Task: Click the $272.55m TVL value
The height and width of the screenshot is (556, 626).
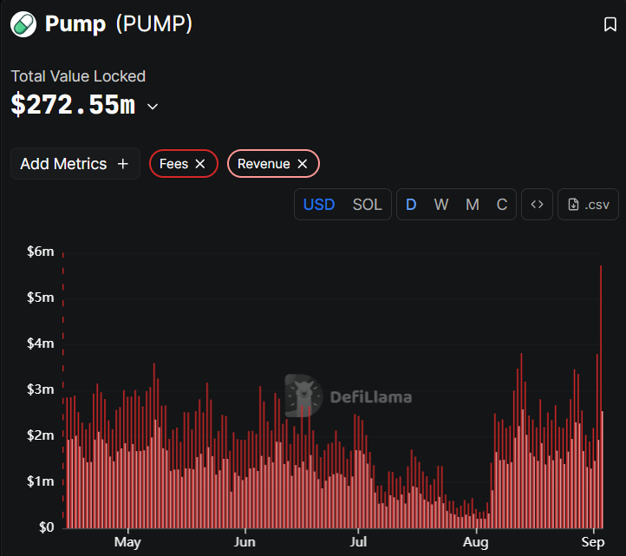Action: coord(73,105)
